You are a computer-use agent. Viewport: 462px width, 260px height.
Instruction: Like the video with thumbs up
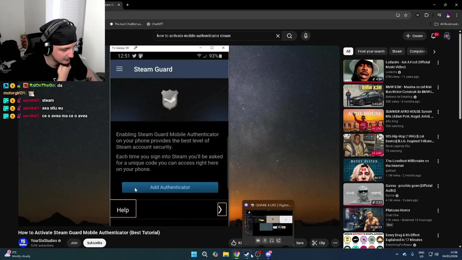click(234, 243)
